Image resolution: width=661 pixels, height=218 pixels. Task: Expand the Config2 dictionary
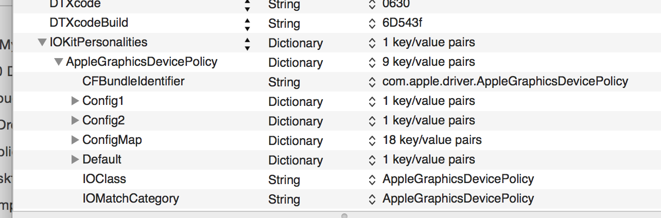click(75, 121)
